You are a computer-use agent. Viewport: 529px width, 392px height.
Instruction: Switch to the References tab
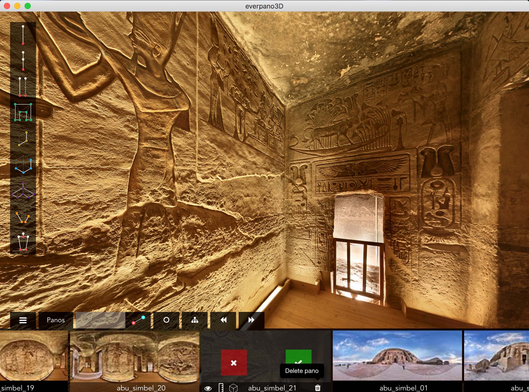100,320
